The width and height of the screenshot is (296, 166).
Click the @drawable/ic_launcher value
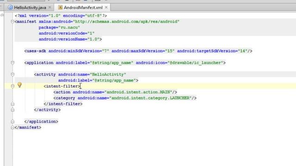[195, 63]
